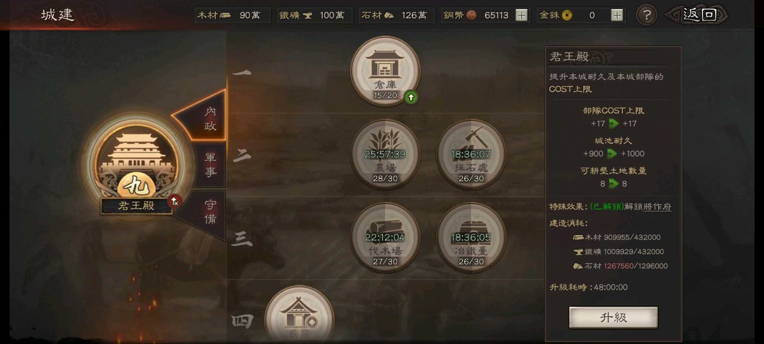Select the 採石處 quarry building icon
764x344 pixels.
471,154
